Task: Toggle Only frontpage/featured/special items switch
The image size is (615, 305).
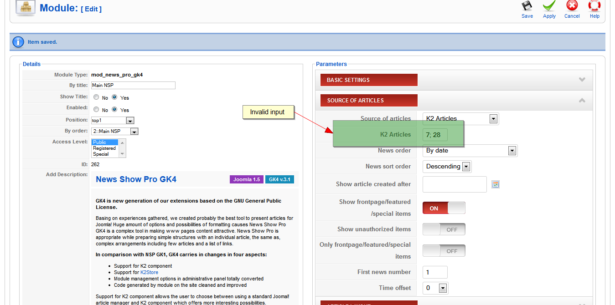Action: (444, 251)
